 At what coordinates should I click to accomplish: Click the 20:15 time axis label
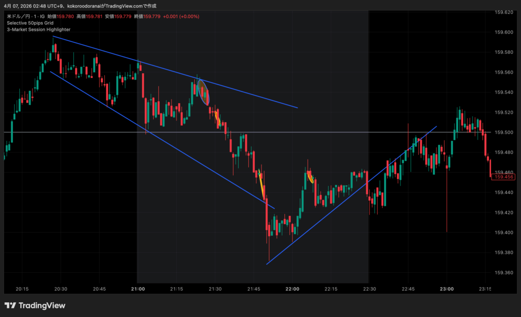click(x=22, y=289)
